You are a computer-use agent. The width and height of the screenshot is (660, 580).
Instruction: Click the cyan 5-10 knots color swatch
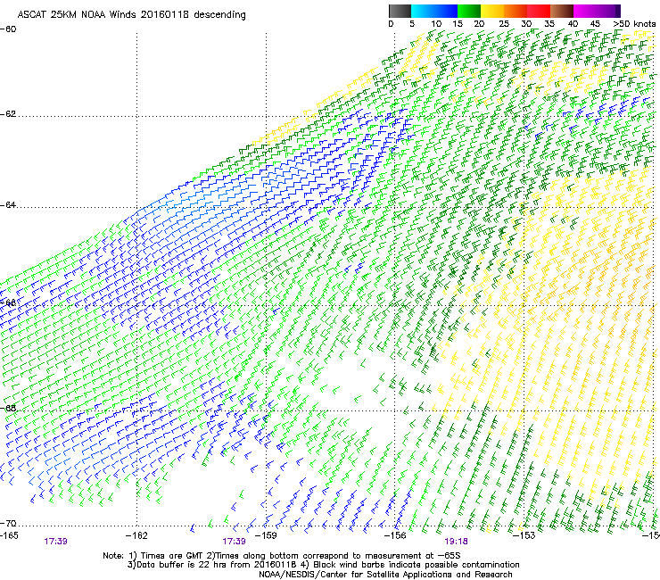point(423,11)
